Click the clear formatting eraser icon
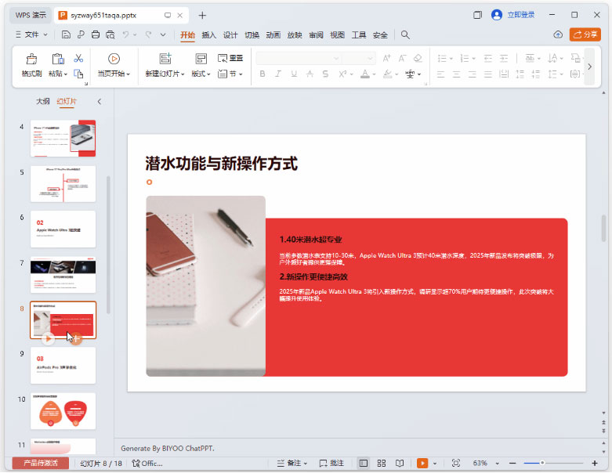The image size is (612, 473). click(x=418, y=58)
